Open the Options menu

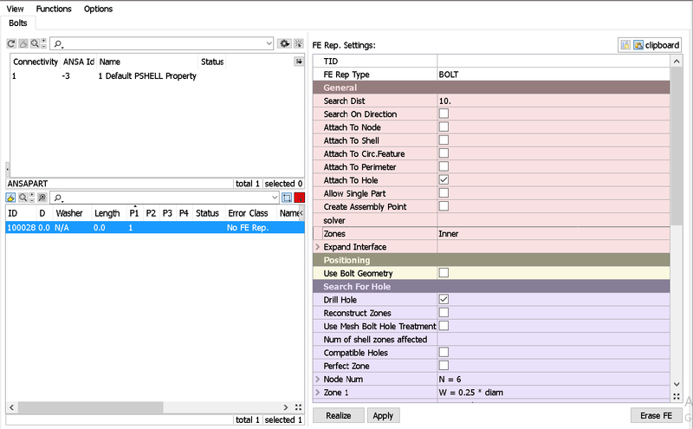coord(98,9)
